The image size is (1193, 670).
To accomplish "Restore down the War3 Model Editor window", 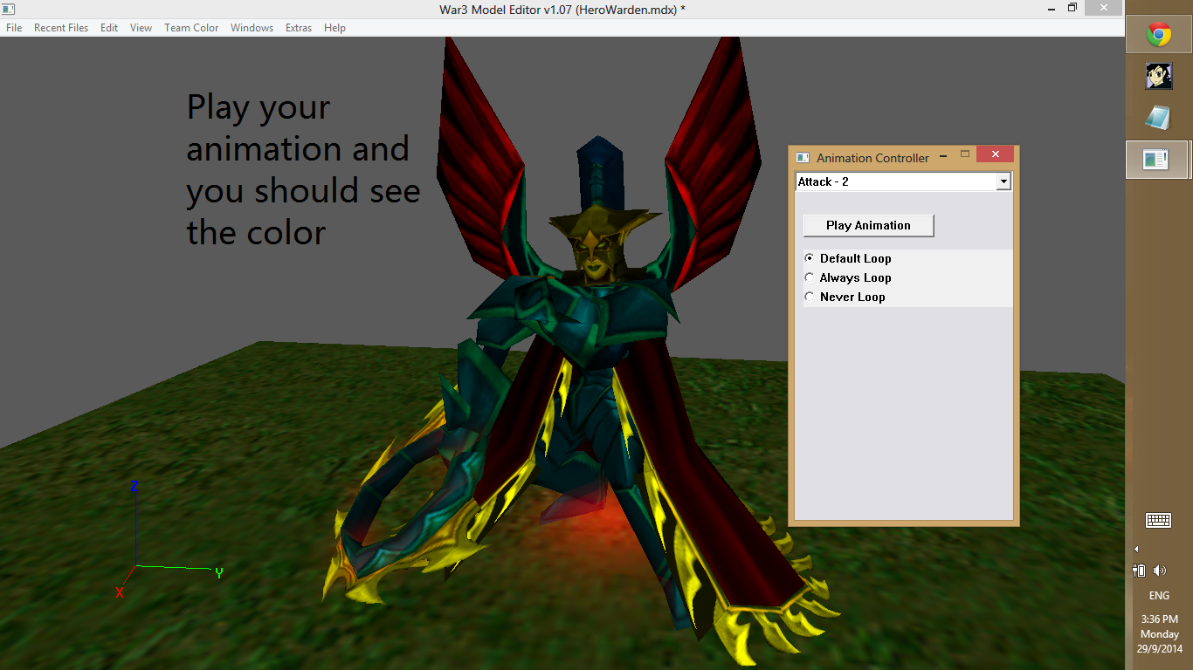I will pos(1072,8).
